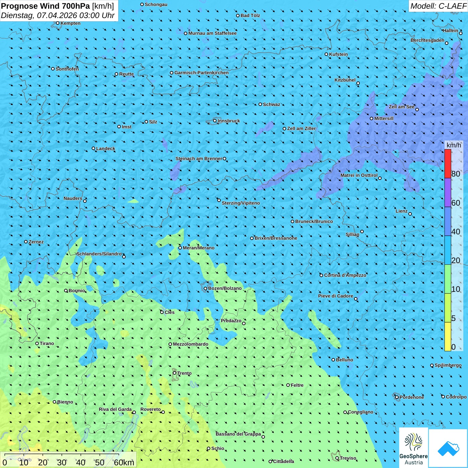Viewport: 468px width, 468px height.
Task: Click the Kempten location dot
Action: click(57, 23)
